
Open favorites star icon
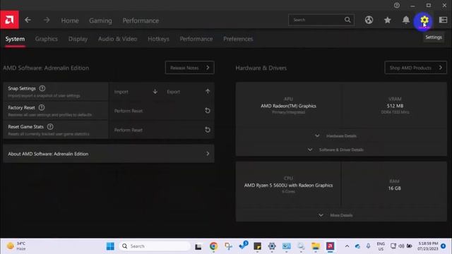point(388,20)
